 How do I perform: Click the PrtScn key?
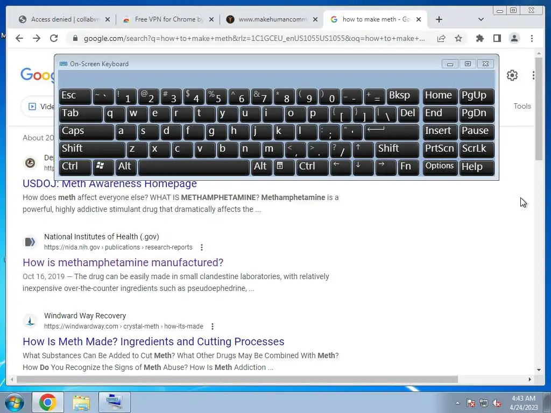pyautogui.click(x=440, y=149)
